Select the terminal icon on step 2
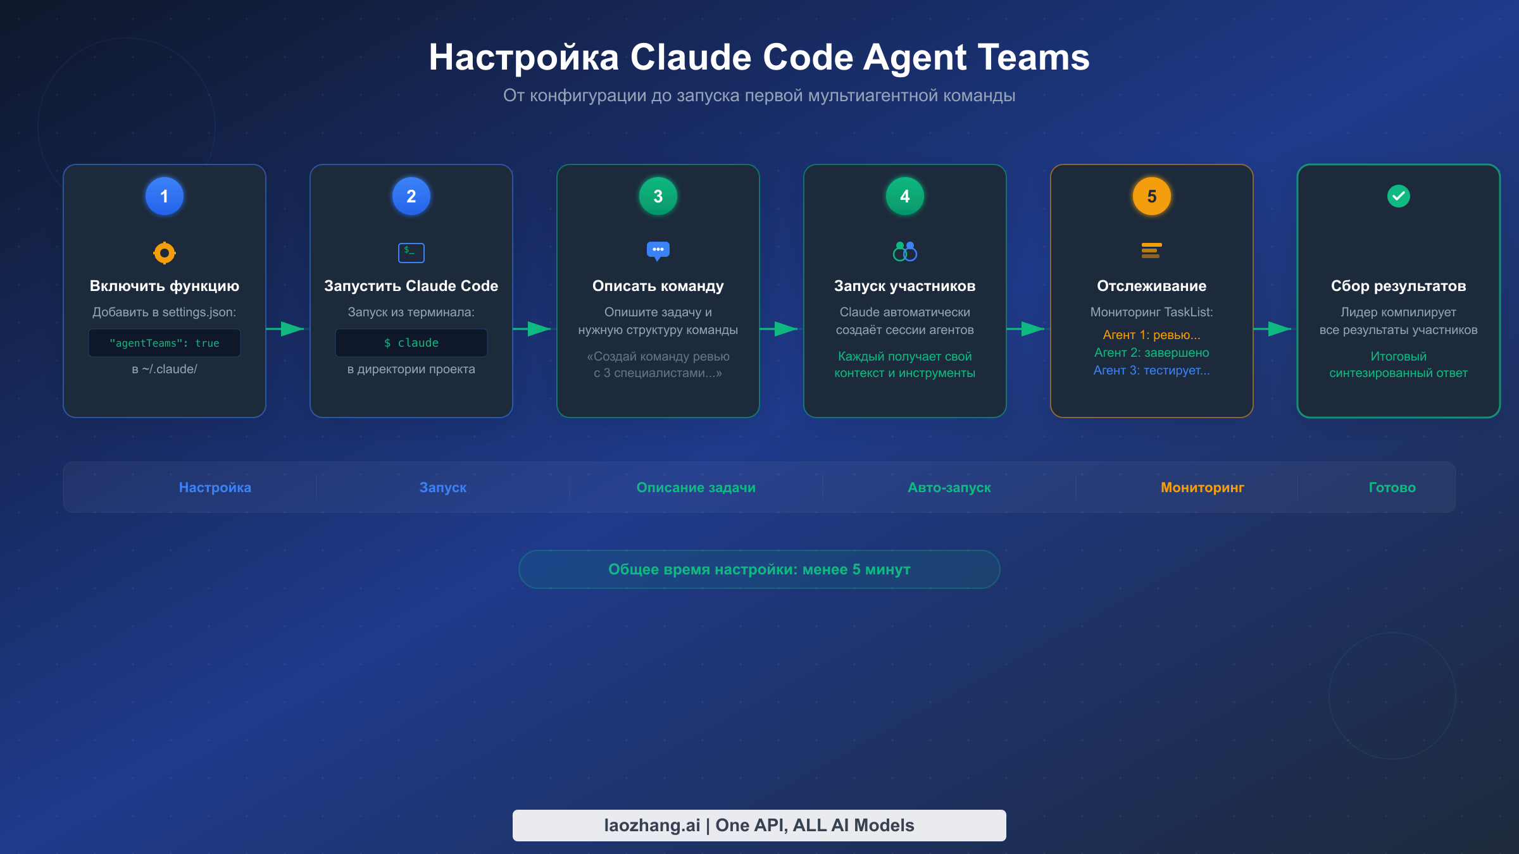Image resolution: width=1519 pixels, height=854 pixels. 411,252
